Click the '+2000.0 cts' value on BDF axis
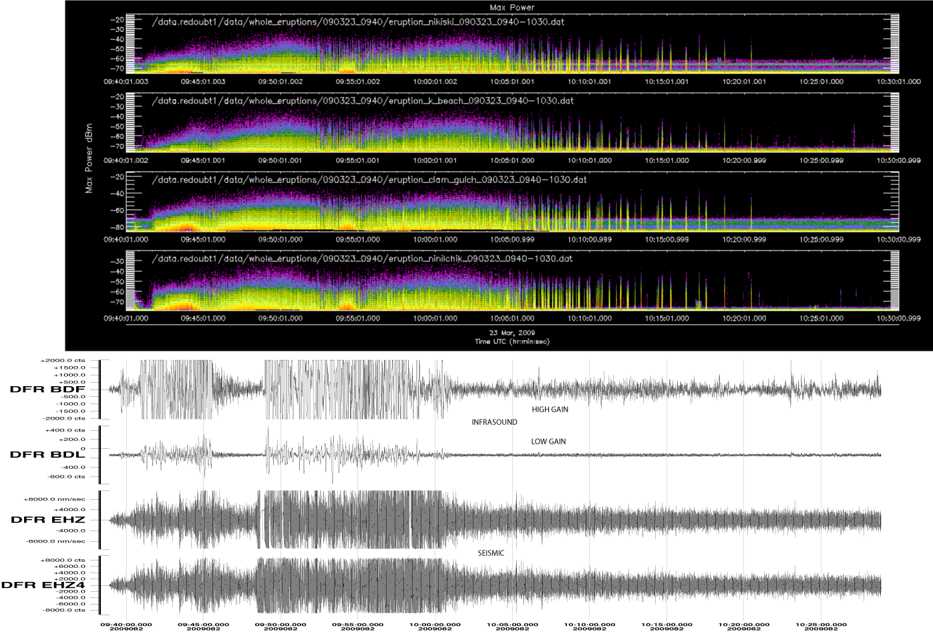 (63, 360)
